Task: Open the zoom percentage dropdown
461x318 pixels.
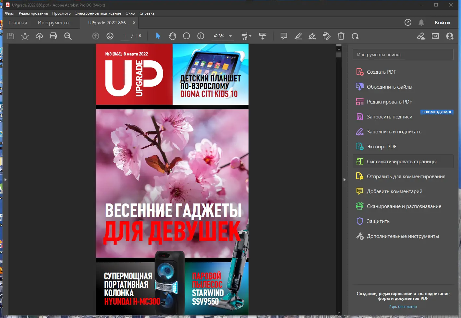Action: 230,36
